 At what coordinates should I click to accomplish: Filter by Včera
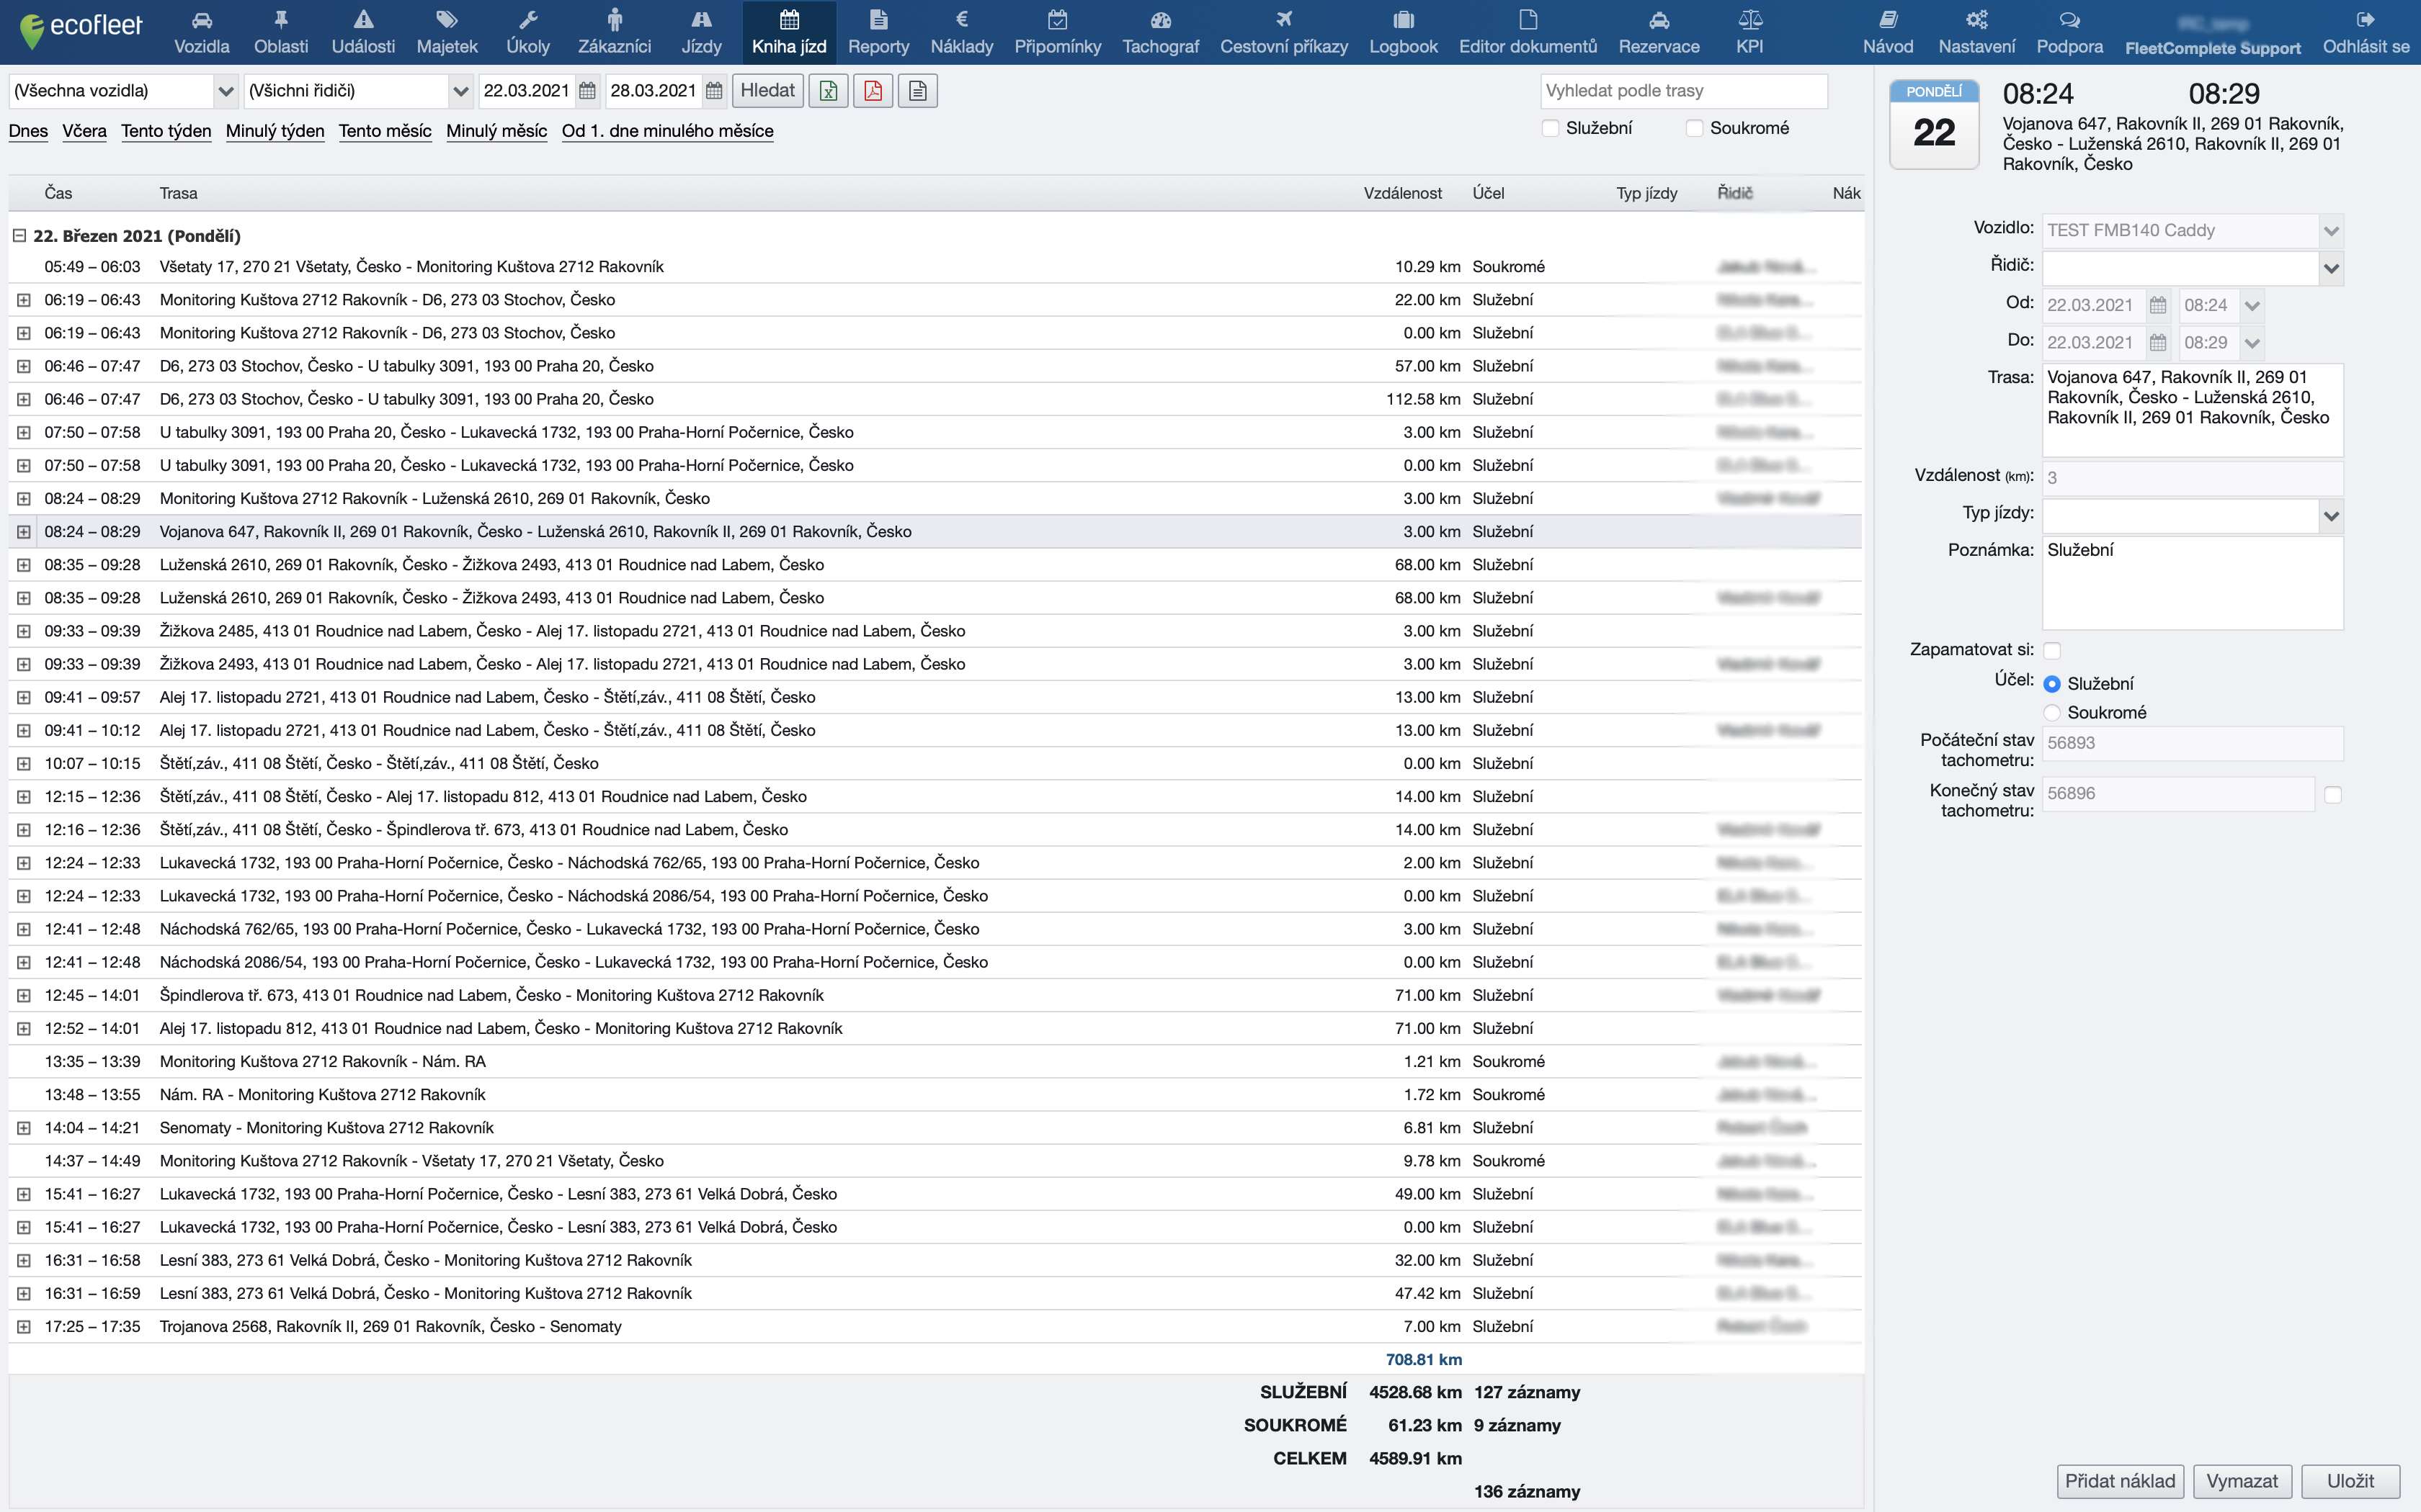tap(84, 131)
